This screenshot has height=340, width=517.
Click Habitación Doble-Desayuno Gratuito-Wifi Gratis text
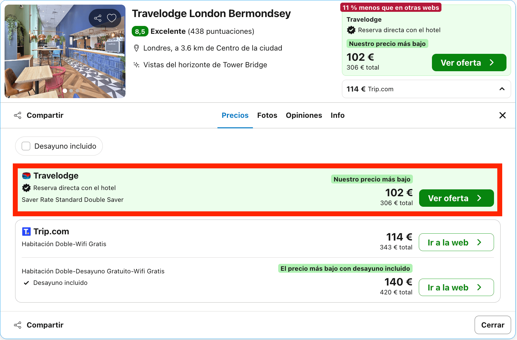click(93, 271)
